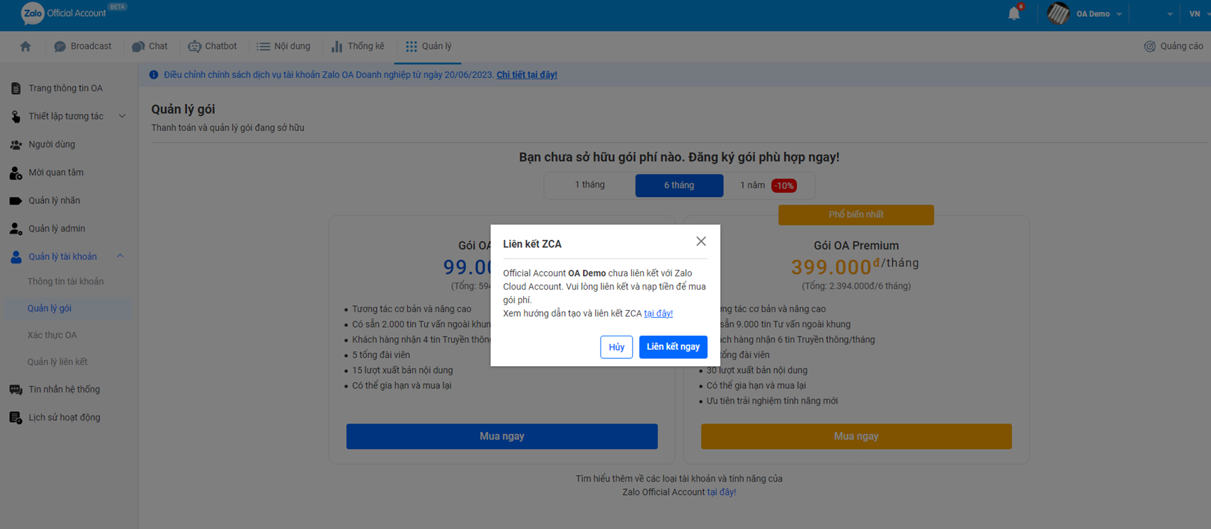The image size is (1211, 529).
Task: Open the Chi tiết tại đây! banner link
Action: 527,75
